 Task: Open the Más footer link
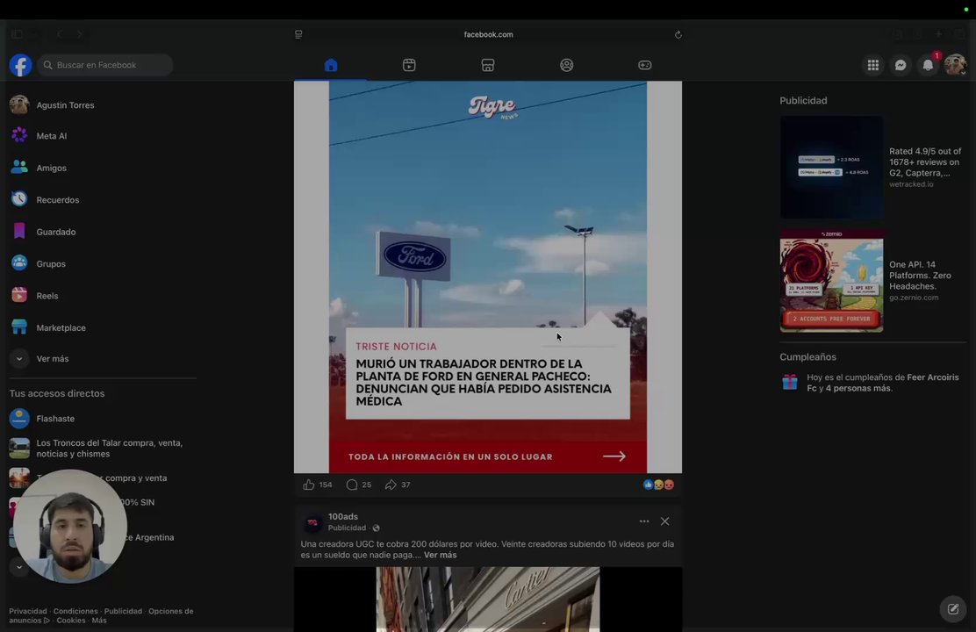99,621
